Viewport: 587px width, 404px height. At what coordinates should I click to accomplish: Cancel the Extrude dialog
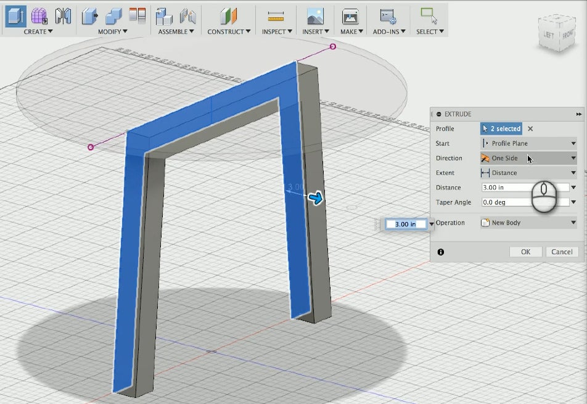pyautogui.click(x=562, y=252)
